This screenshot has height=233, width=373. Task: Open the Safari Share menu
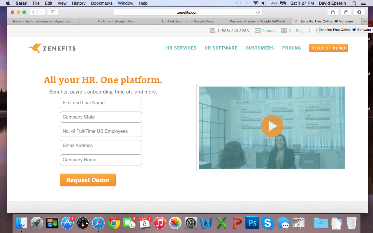point(333,12)
